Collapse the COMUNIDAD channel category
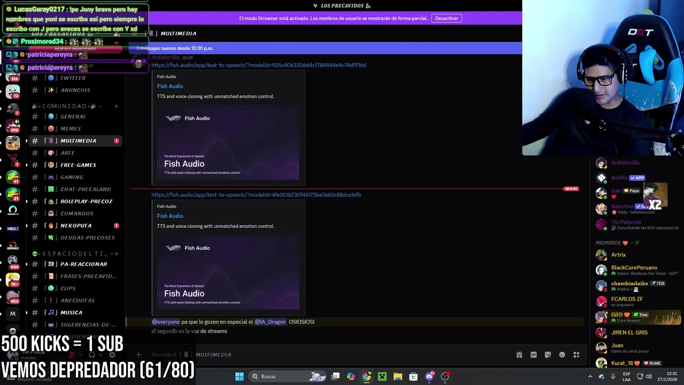 coord(67,106)
